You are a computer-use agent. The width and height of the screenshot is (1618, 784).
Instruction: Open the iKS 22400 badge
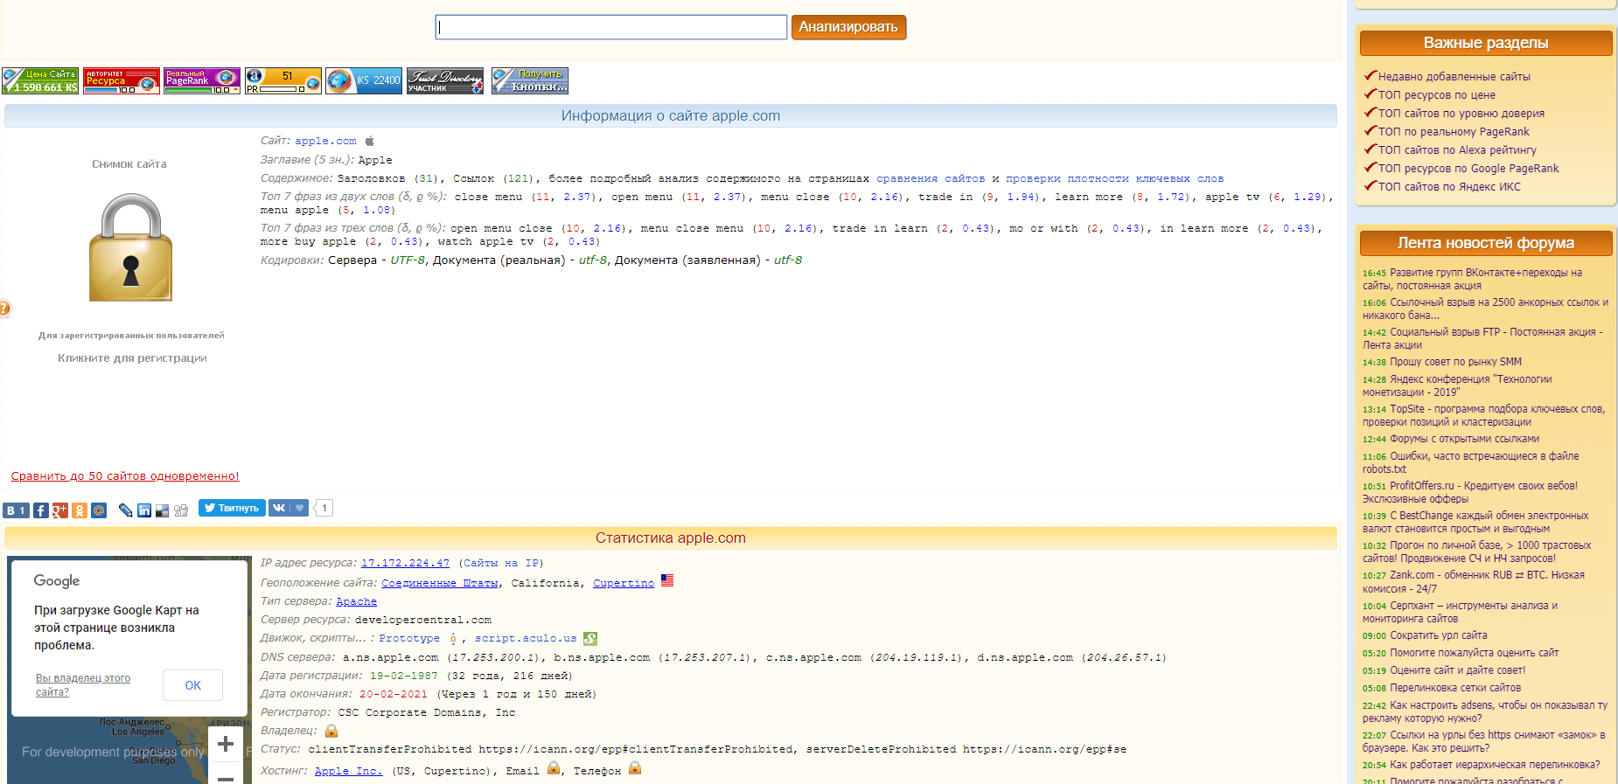[x=364, y=80]
